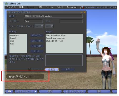Open the ヘルプ menu
The image size is (119, 96).
point(60,7)
